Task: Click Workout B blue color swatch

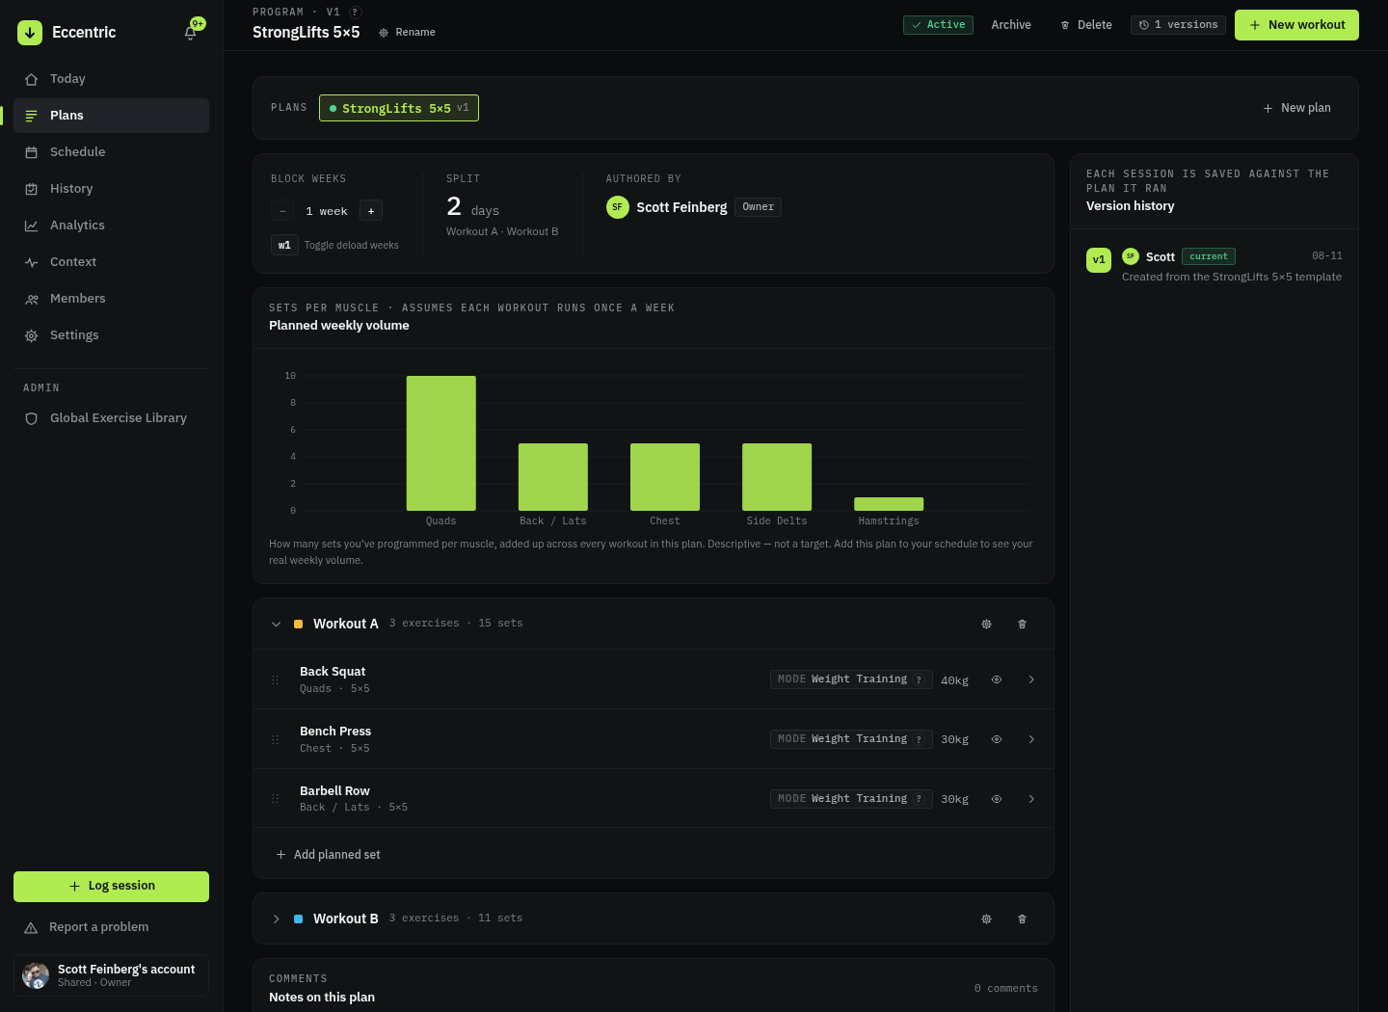Action: pyautogui.click(x=298, y=919)
